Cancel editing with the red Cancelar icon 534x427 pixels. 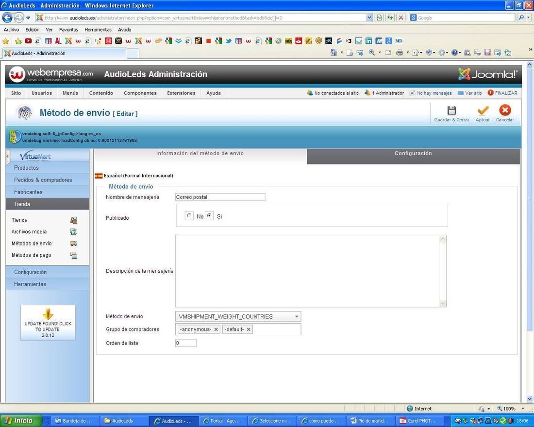pos(505,110)
